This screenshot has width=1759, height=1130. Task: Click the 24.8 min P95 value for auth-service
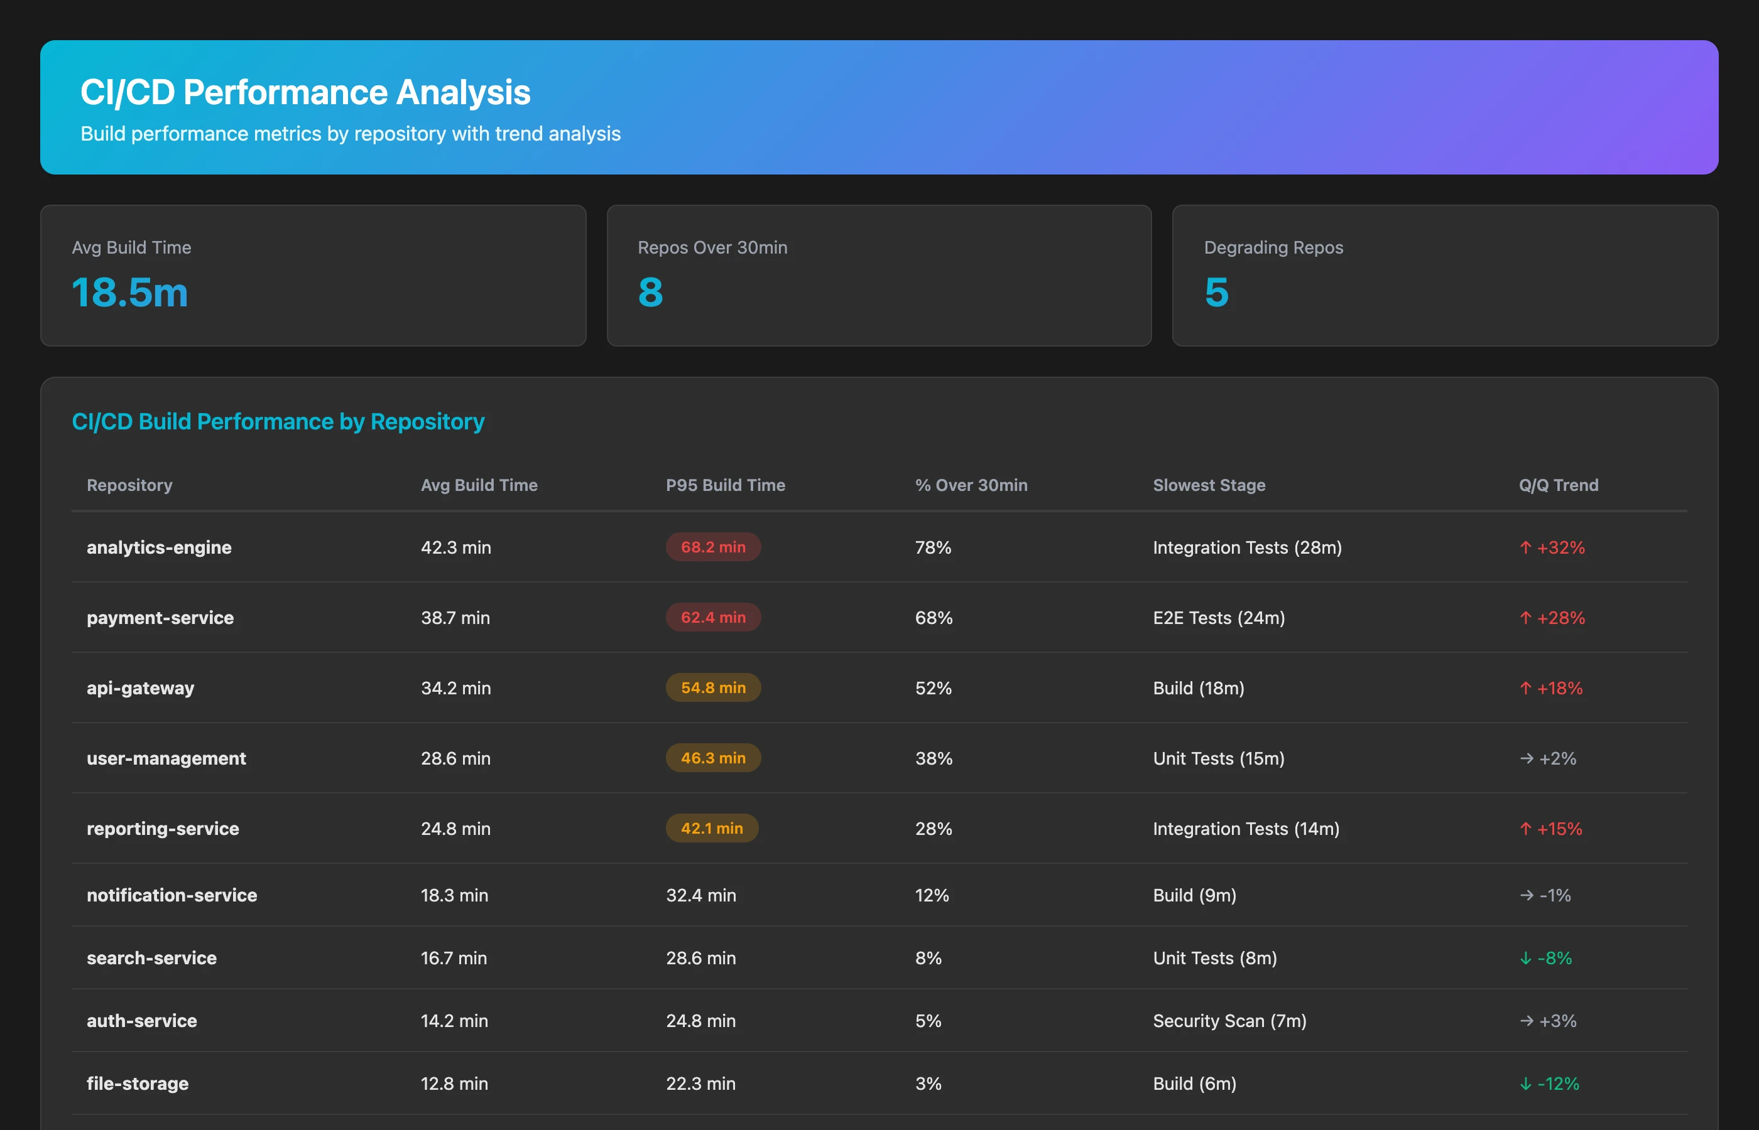(x=701, y=1021)
